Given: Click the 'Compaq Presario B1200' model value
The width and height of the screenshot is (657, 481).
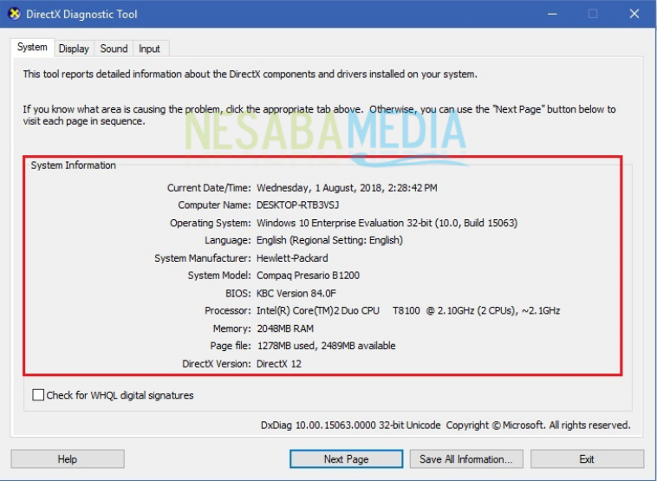Looking at the screenshot, I should click(308, 276).
